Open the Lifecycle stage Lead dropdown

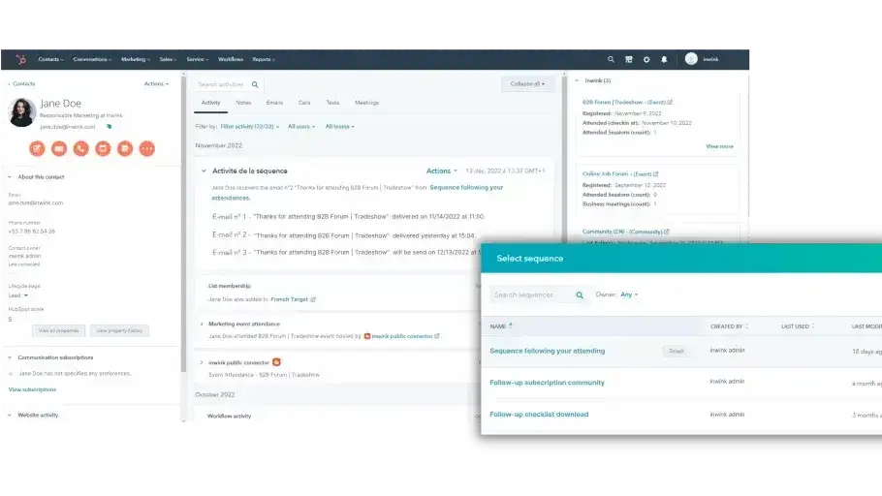18,294
